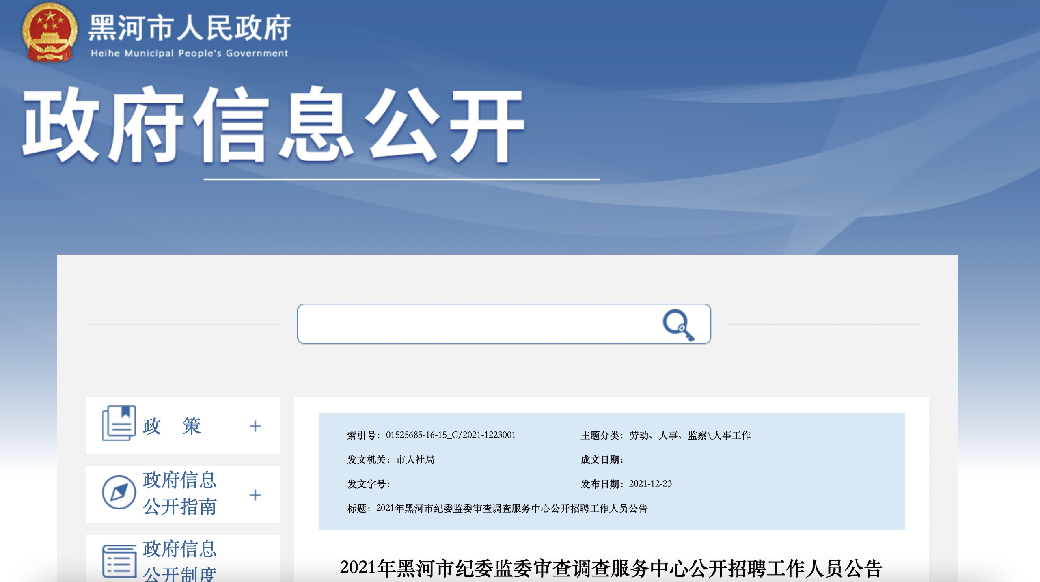Click the bold article headline below the info box

pyautogui.click(x=611, y=568)
